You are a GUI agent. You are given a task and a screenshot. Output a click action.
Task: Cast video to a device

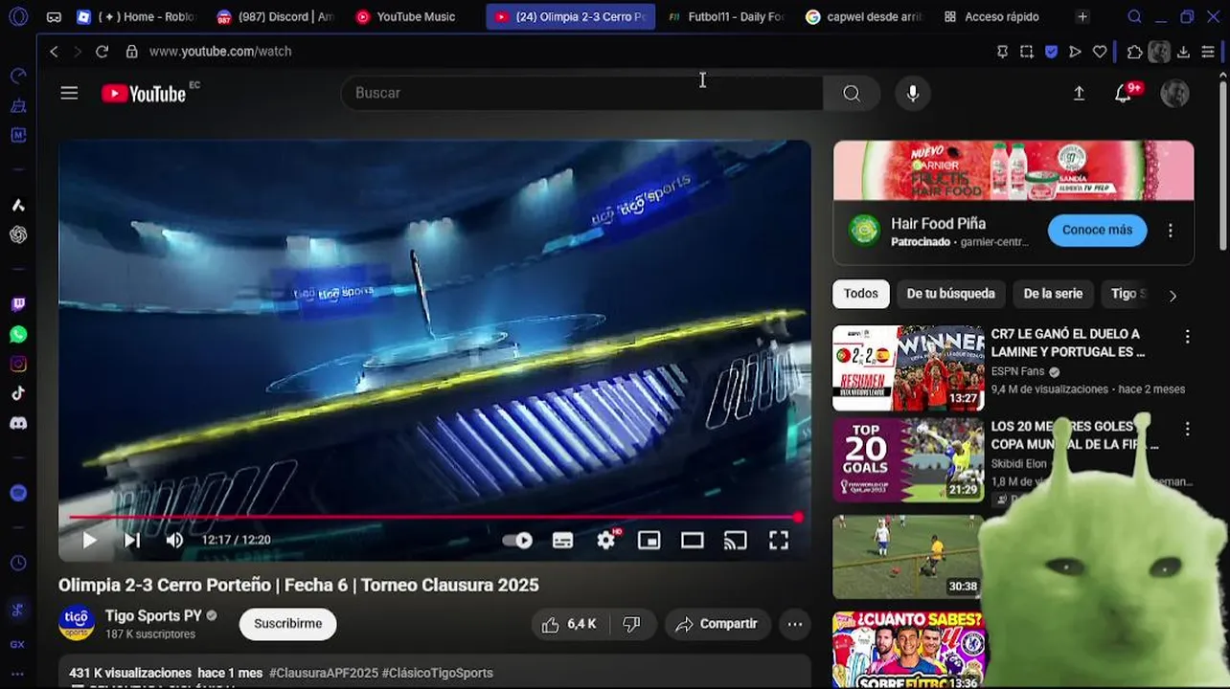tap(735, 541)
